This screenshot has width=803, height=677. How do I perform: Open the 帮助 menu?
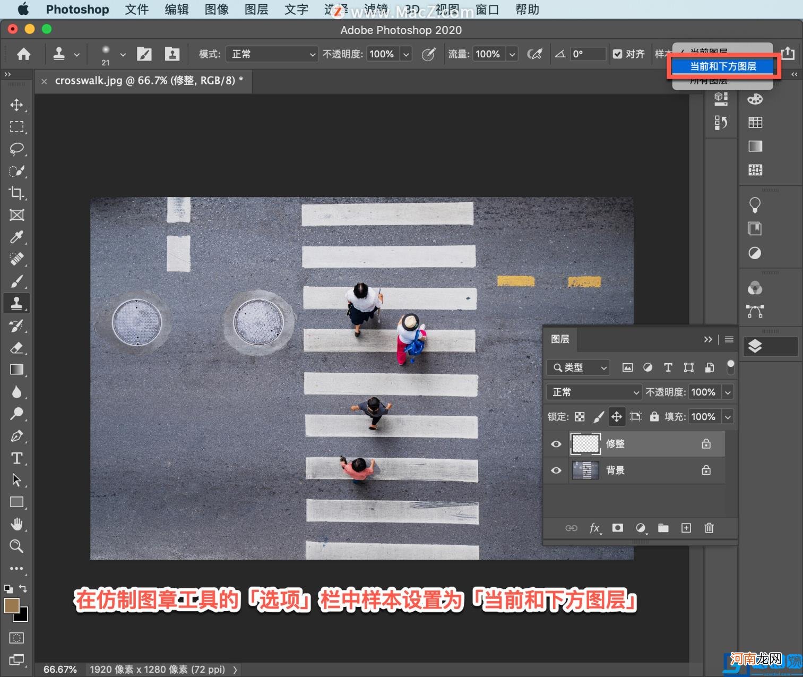coord(527,10)
